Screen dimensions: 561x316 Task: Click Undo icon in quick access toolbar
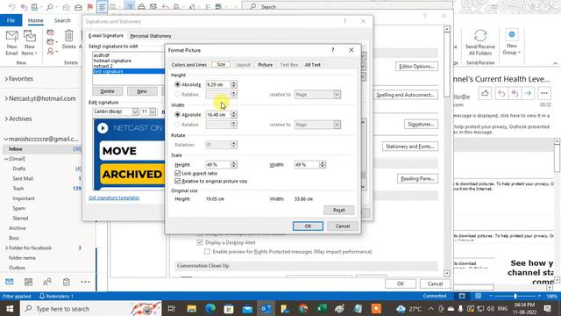coord(11,7)
